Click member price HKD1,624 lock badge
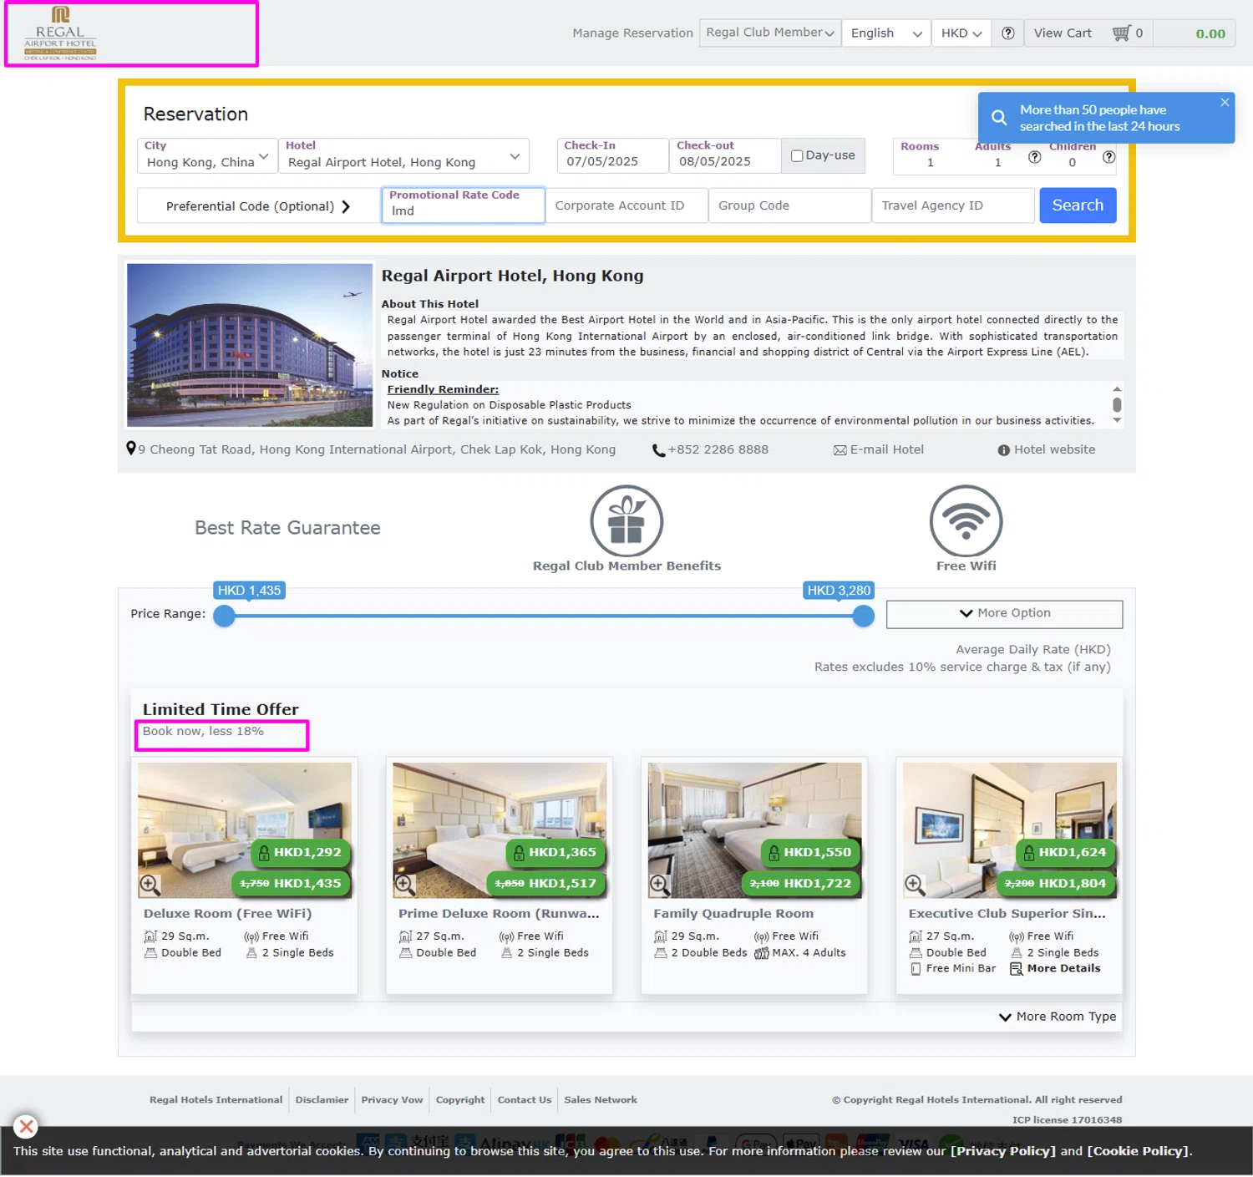This screenshot has height=1177, width=1253. click(x=1066, y=853)
